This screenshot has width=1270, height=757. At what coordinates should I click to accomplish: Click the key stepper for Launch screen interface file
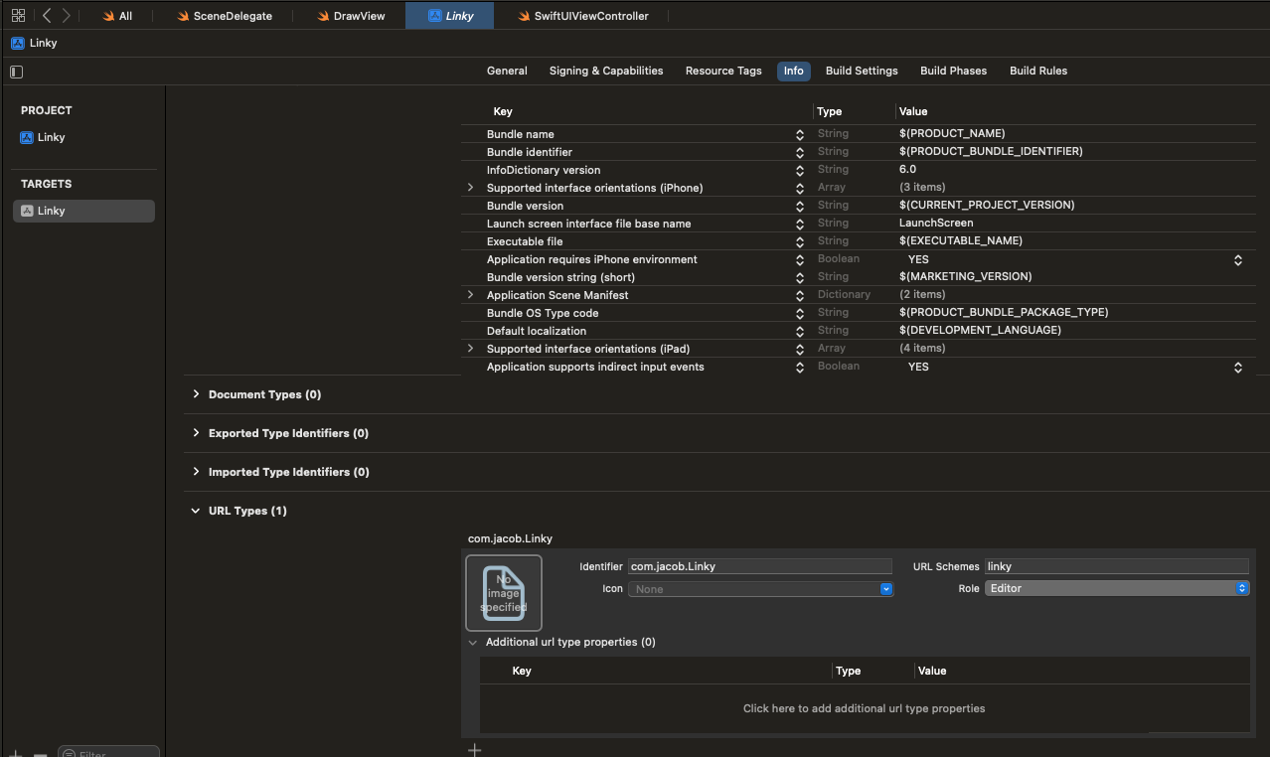point(800,224)
